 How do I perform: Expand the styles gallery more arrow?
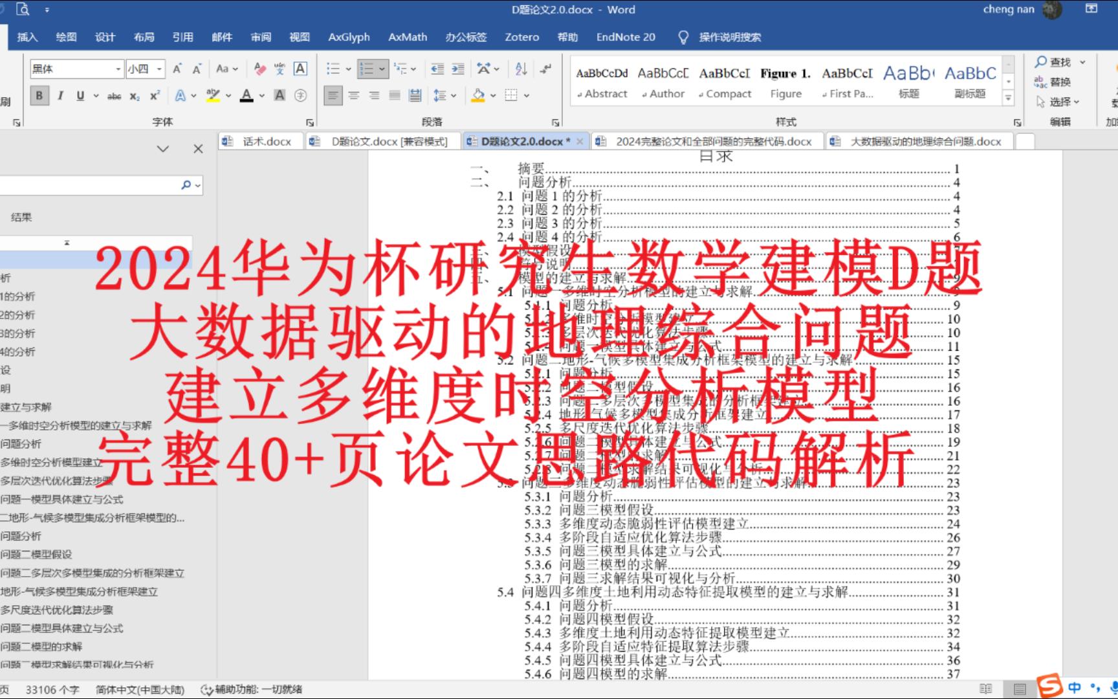[1008, 98]
